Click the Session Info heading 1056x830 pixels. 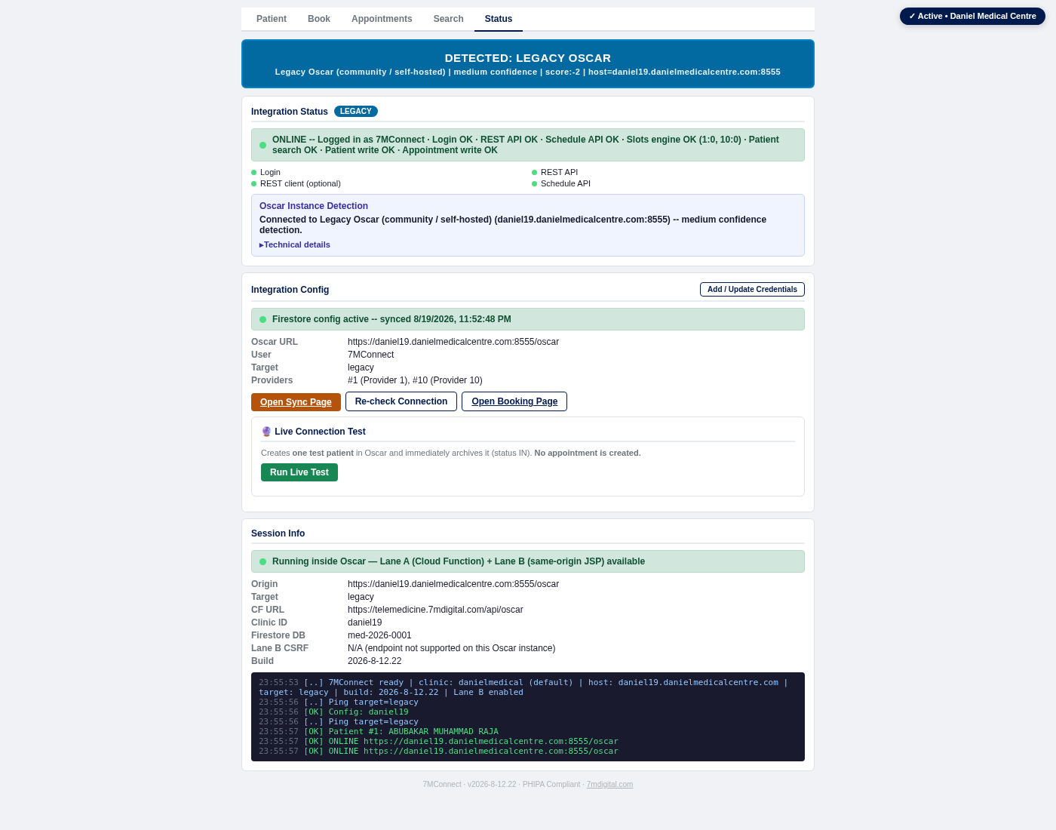[278, 533]
